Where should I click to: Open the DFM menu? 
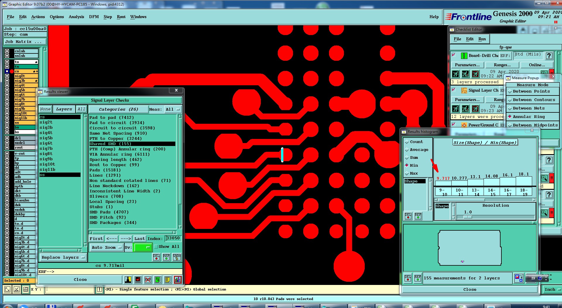coord(94,17)
